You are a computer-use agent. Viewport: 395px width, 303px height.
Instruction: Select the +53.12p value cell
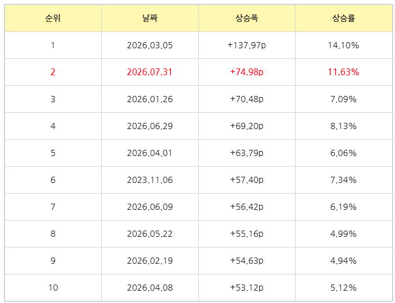point(247,288)
